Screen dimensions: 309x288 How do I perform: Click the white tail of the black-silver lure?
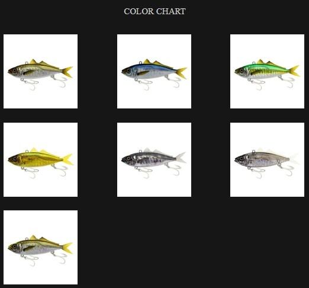[181, 158]
